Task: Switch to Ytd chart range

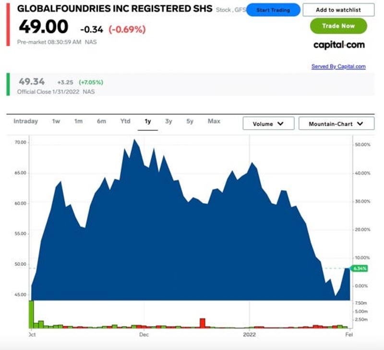Action: click(x=125, y=122)
